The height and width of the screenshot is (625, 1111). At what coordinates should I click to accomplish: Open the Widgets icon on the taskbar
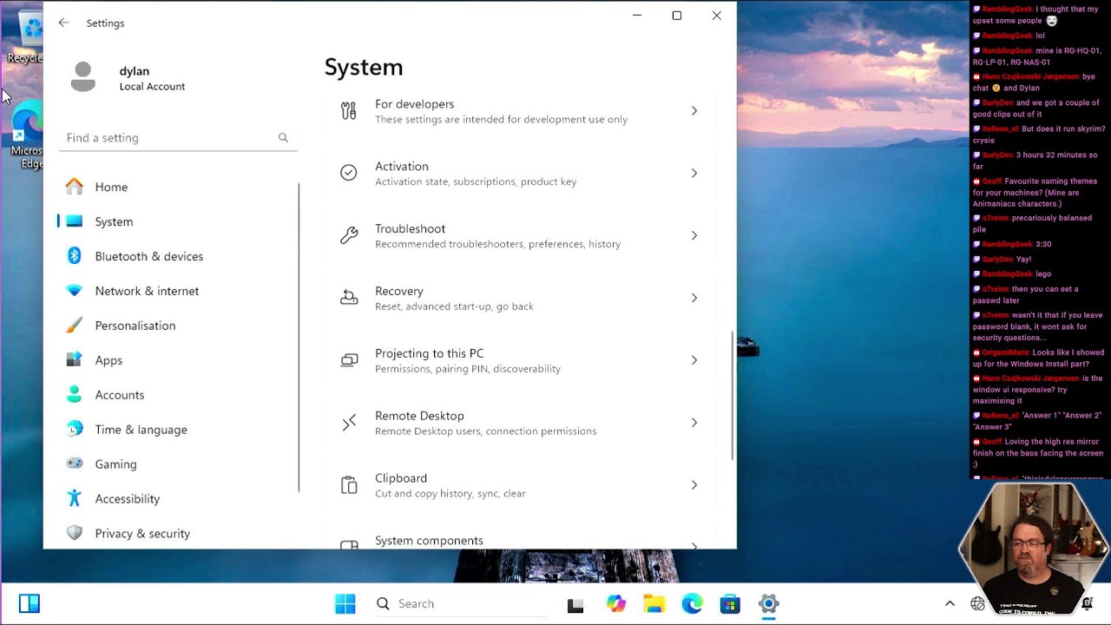[x=30, y=603]
